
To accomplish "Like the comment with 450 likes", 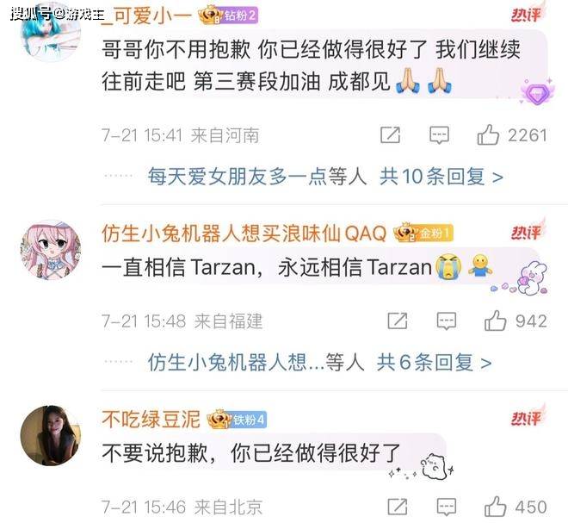I will point(495,506).
